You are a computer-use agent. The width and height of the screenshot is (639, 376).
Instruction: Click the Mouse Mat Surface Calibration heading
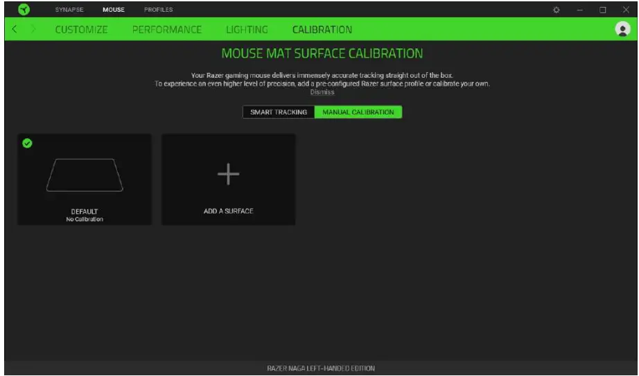tap(322, 53)
